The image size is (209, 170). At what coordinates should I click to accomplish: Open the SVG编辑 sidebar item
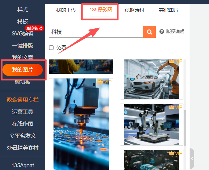pos(22,33)
